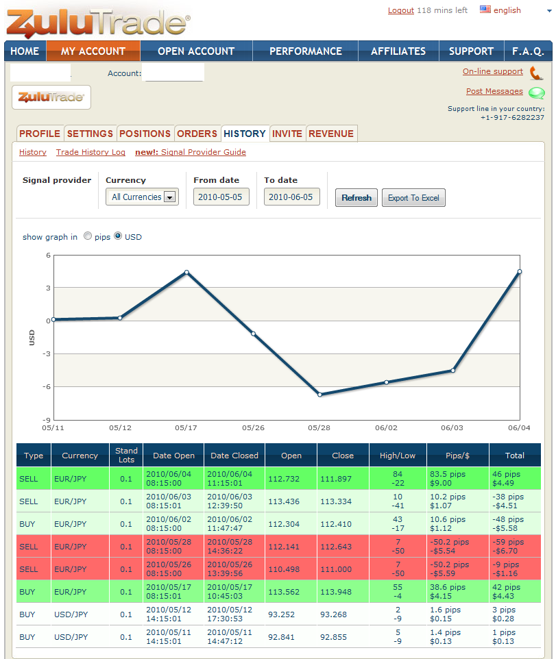Go to PERFORMANCE in the main menu

[305, 51]
